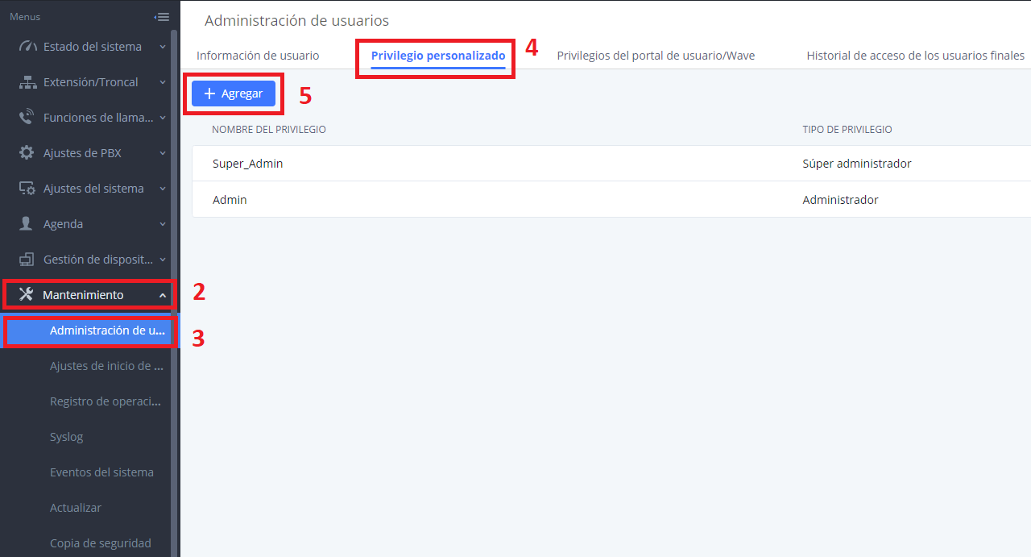Expand the Ajustes de PBX section
Viewport: 1031px width, 557px height.
(162, 152)
